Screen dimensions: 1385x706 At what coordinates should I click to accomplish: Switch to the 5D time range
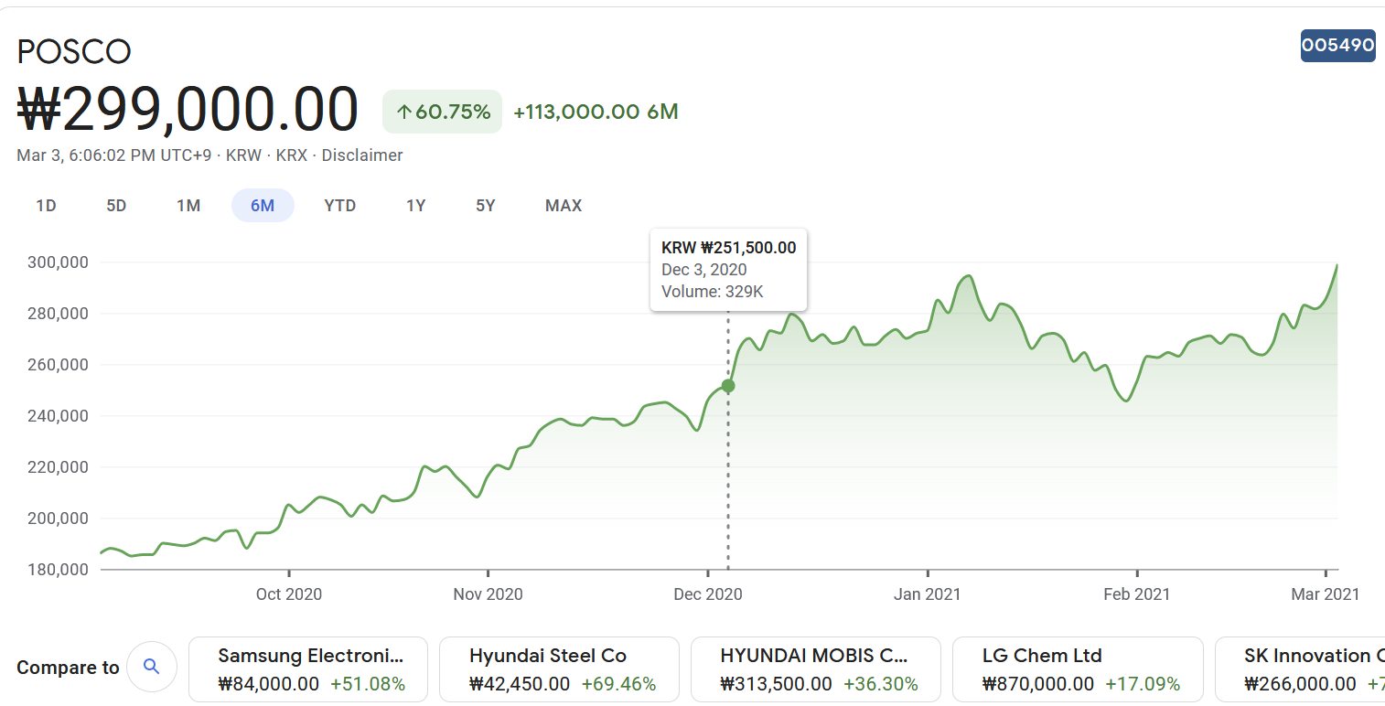point(116,206)
